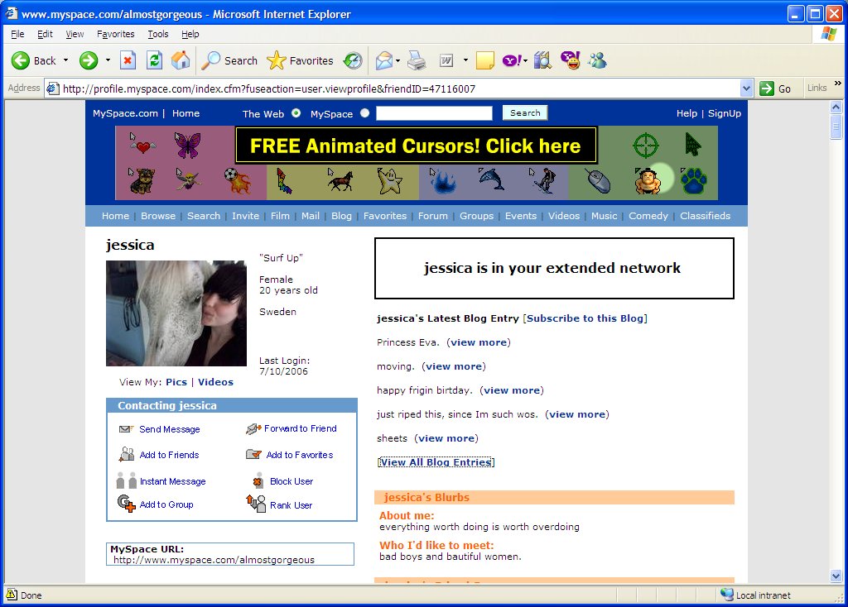Click the Search magnifier toolbar button
The image size is (848, 607).
[229, 60]
